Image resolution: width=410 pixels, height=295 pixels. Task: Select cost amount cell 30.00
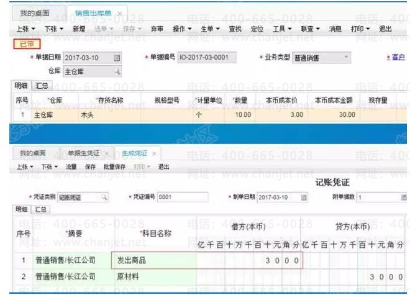[x=334, y=115]
